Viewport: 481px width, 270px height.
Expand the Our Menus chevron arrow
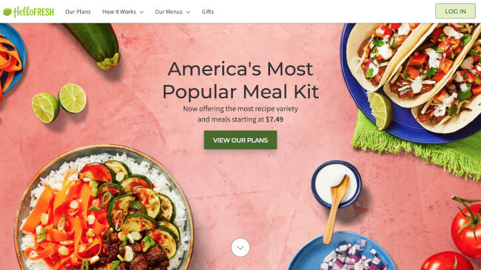coord(188,12)
